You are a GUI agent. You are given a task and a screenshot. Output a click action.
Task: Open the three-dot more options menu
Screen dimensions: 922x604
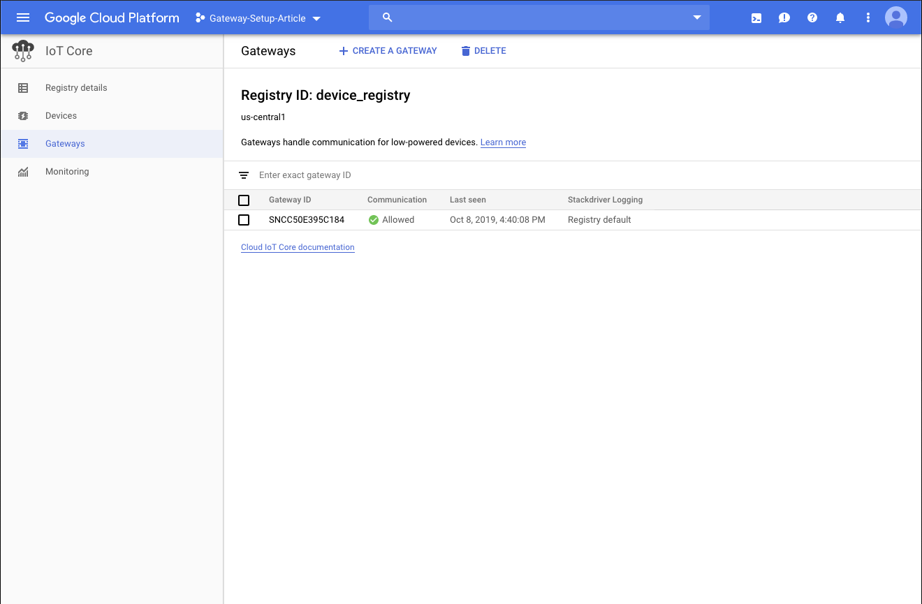coord(868,17)
